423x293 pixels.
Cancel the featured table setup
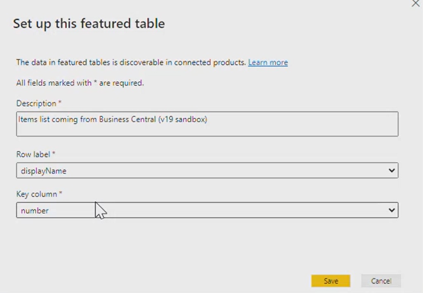click(x=381, y=281)
